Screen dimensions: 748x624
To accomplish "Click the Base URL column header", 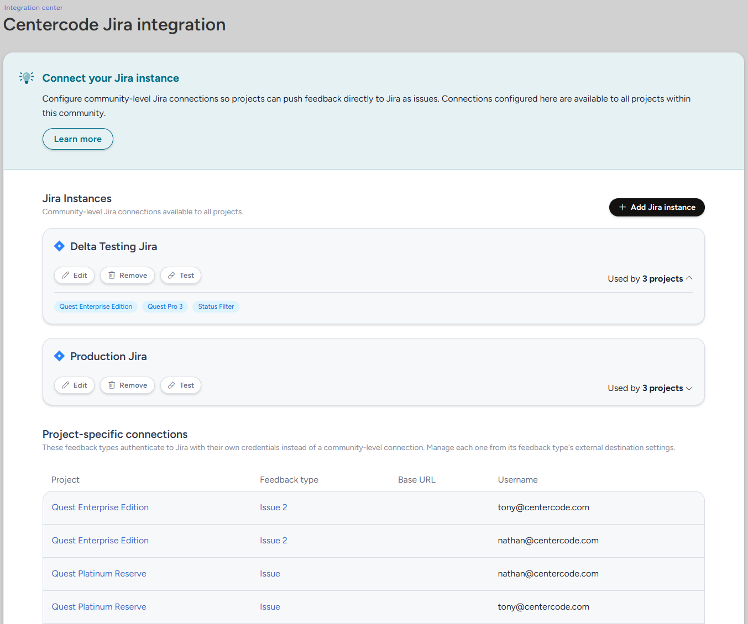I will 417,480.
